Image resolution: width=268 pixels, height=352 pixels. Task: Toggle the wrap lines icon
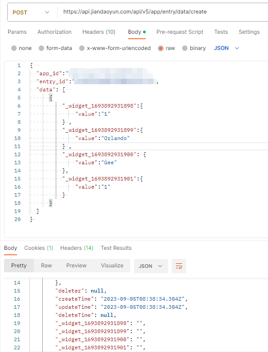pyautogui.click(x=179, y=266)
